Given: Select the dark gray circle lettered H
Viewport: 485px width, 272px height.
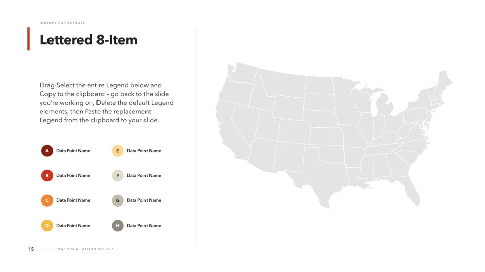Looking at the screenshot, I should tap(118, 226).
